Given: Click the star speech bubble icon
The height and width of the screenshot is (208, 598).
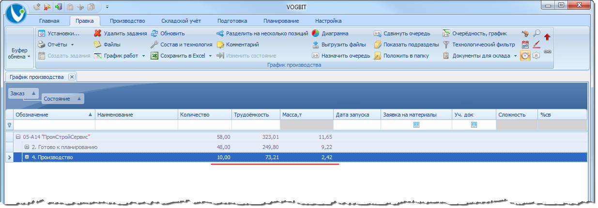Looking at the screenshot, I should click(537, 56).
